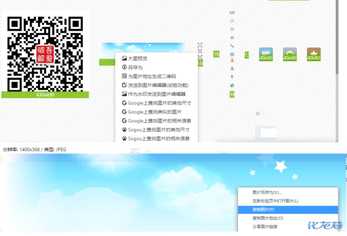Click 分享图片链接 menu entry
347x236 pixels.
pyautogui.click(x=288, y=227)
